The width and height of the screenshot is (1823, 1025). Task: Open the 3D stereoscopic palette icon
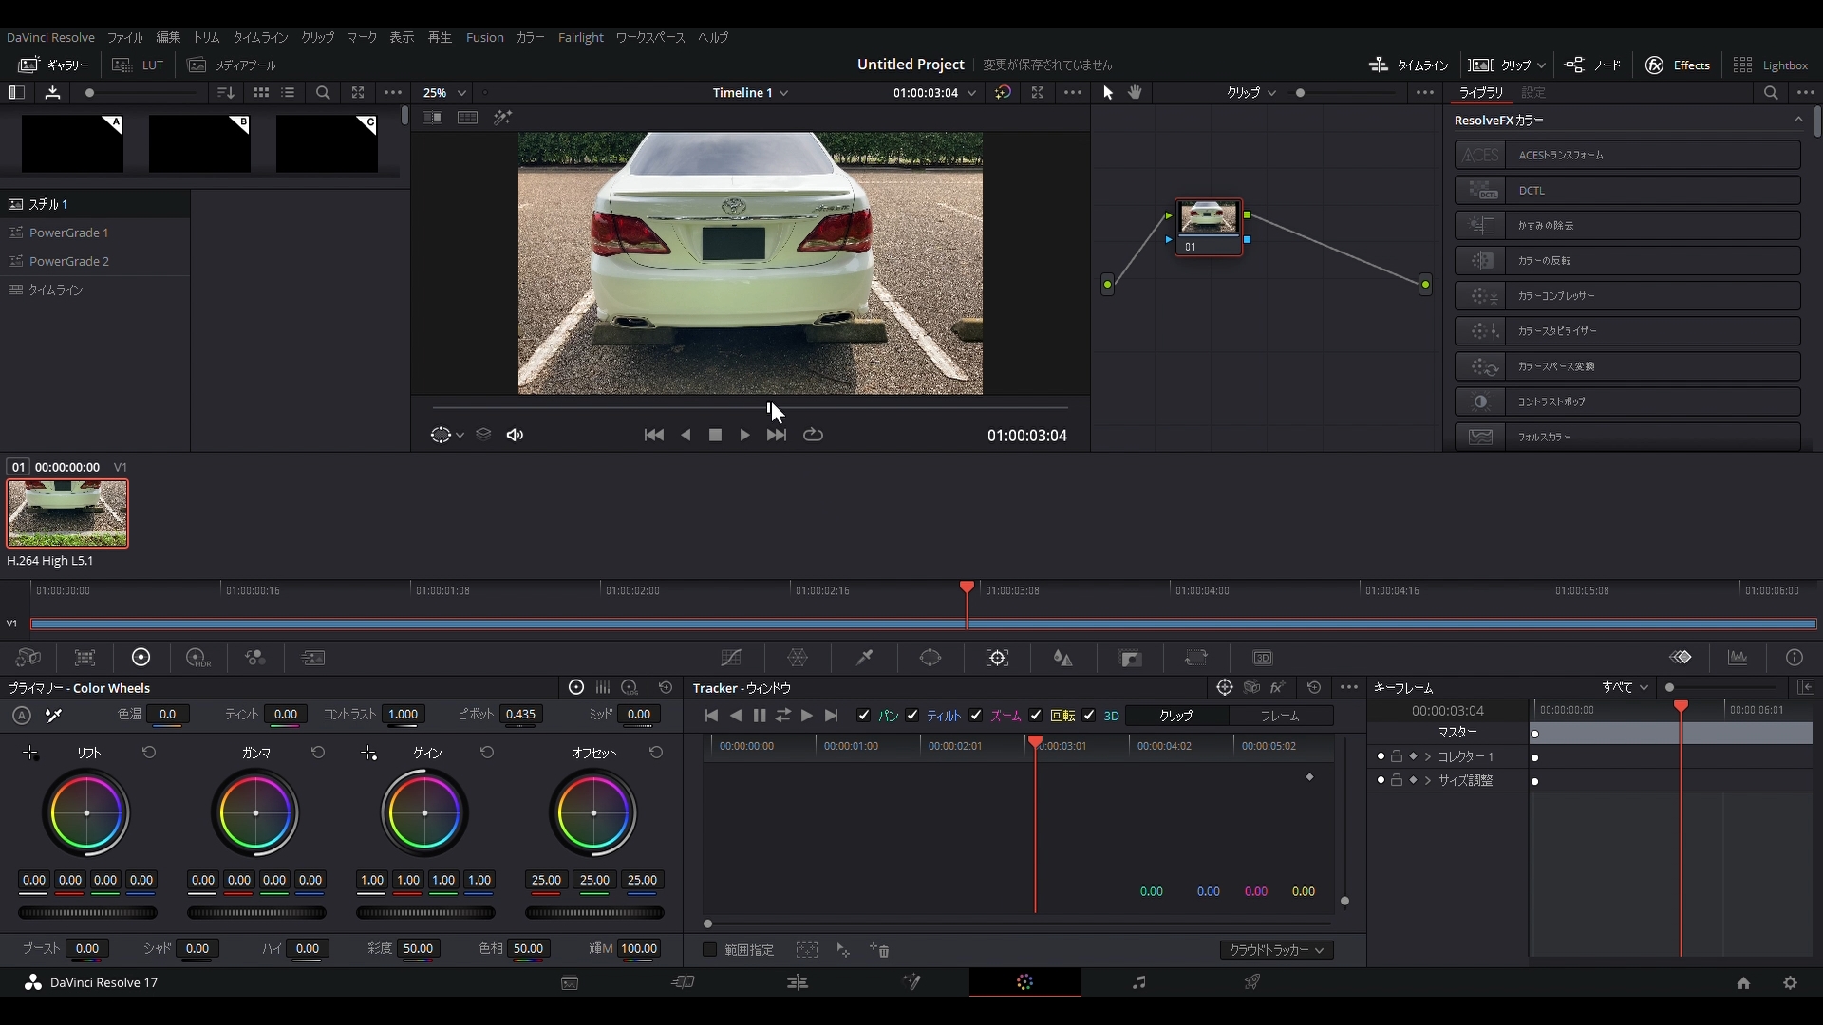(1263, 658)
